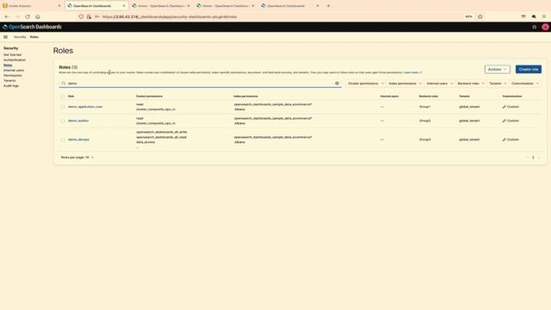Open the Rows per page dropdown

tap(77, 158)
